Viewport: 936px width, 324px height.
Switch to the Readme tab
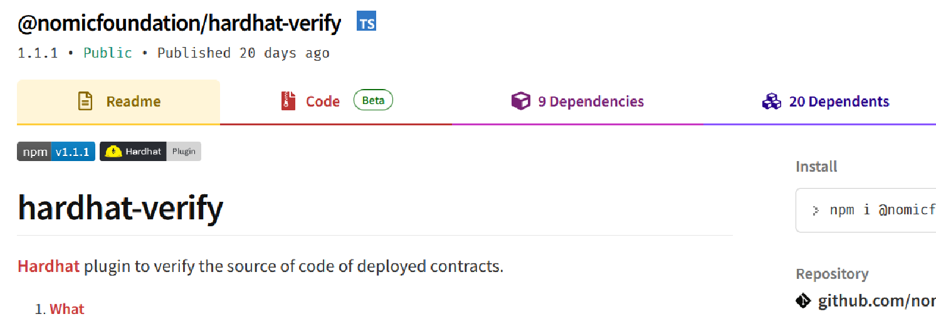(118, 102)
